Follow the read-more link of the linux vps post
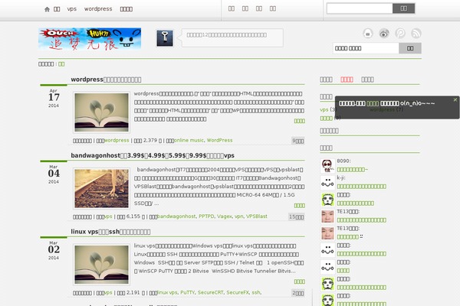This screenshot has width=460, height=306. tap(300, 282)
